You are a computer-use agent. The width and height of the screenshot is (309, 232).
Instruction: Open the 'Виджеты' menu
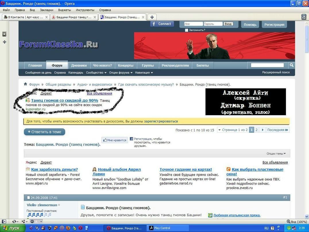pos(64,10)
